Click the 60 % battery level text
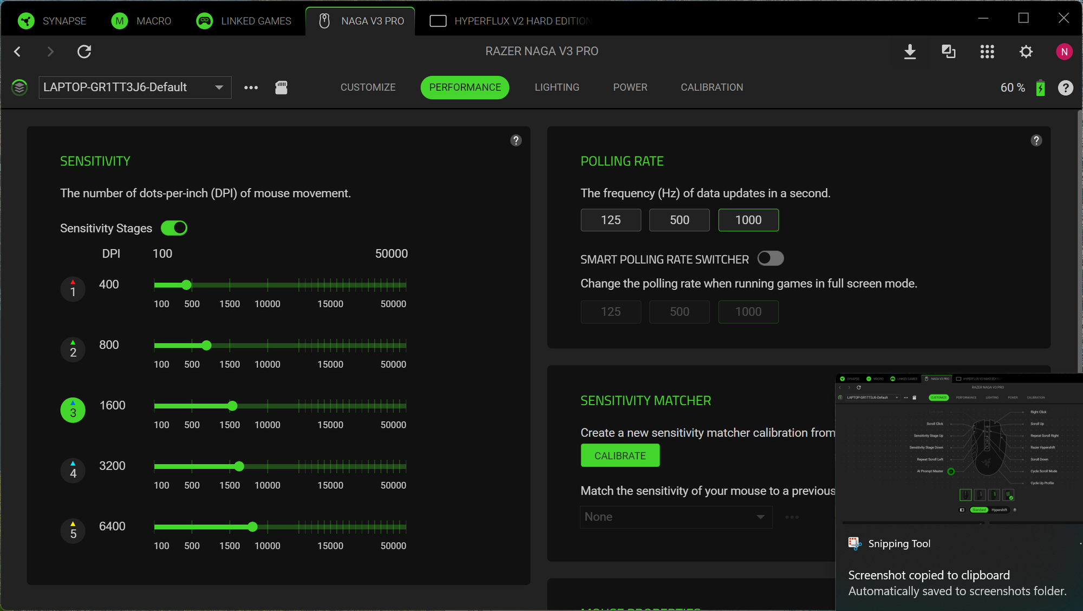Image resolution: width=1083 pixels, height=611 pixels. click(1013, 88)
